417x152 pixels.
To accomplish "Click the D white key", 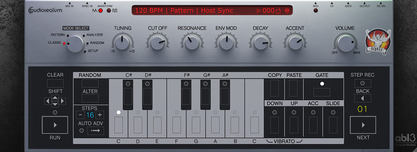I will click(x=138, y=125).
